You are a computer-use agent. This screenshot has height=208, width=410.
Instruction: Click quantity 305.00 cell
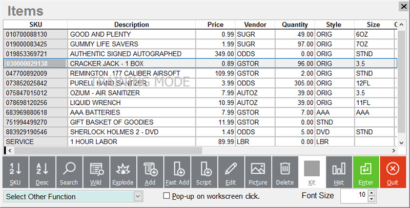coord(295,83)
